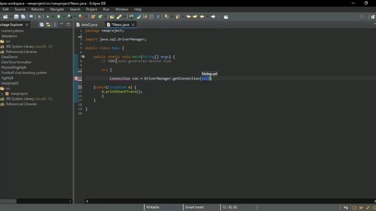Toggle Link with Editor in Package Explorer

48,25
